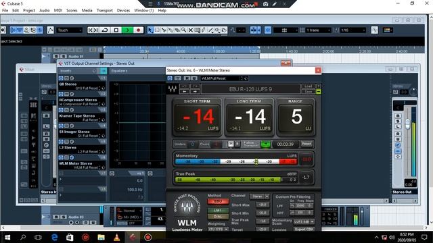The image size is (433, 243).
Task: Open automation mode Touch dropdown
Action: 69,30
